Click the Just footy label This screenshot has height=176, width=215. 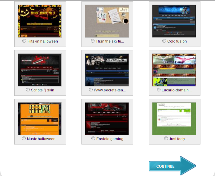point(177,139)
